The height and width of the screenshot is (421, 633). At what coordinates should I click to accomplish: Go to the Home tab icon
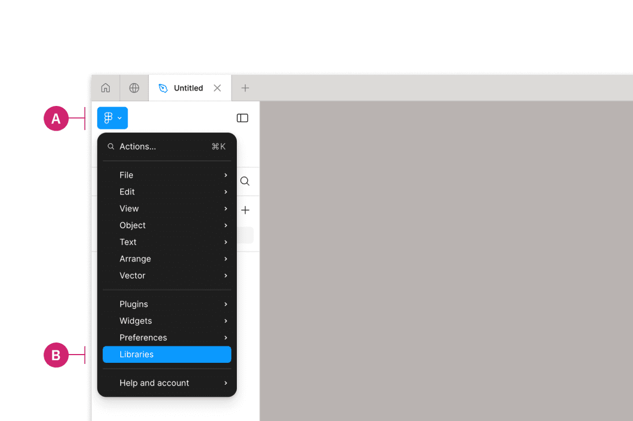[105, 88]
